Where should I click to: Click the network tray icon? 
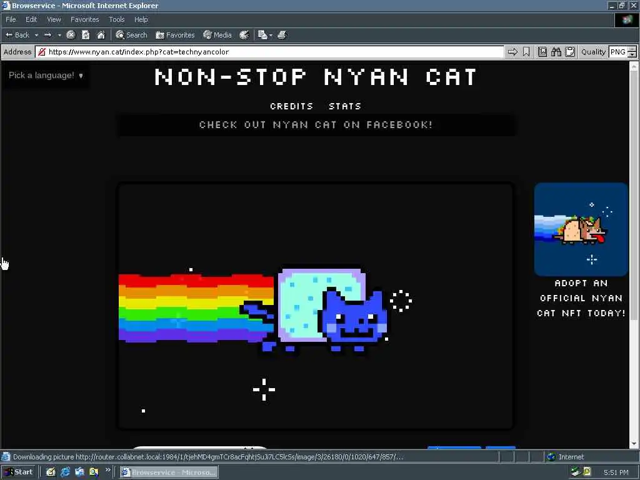(x=576, y=472)
